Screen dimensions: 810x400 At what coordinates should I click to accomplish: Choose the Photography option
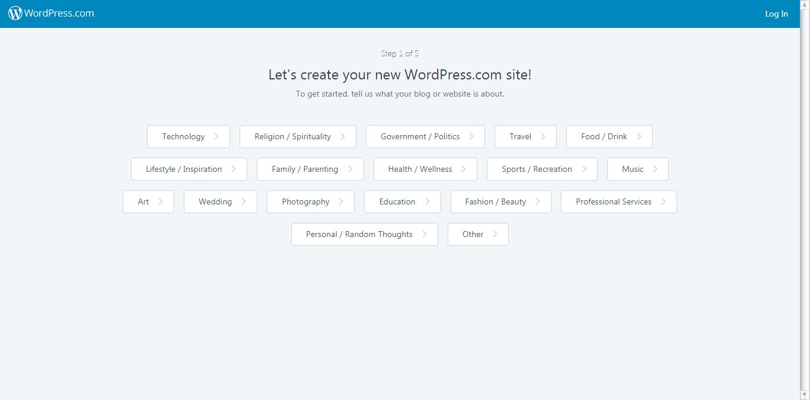pos(311,201)
